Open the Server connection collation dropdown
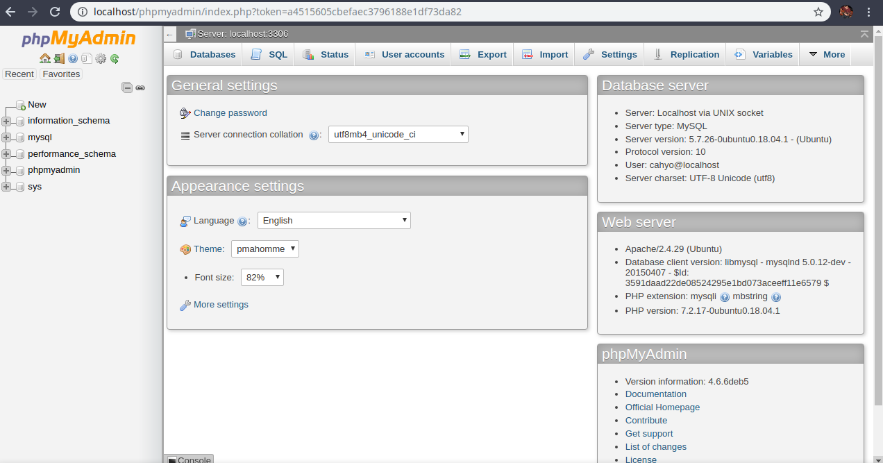Image resolution: width=883 pixels, height=463 pixels. 398,134
